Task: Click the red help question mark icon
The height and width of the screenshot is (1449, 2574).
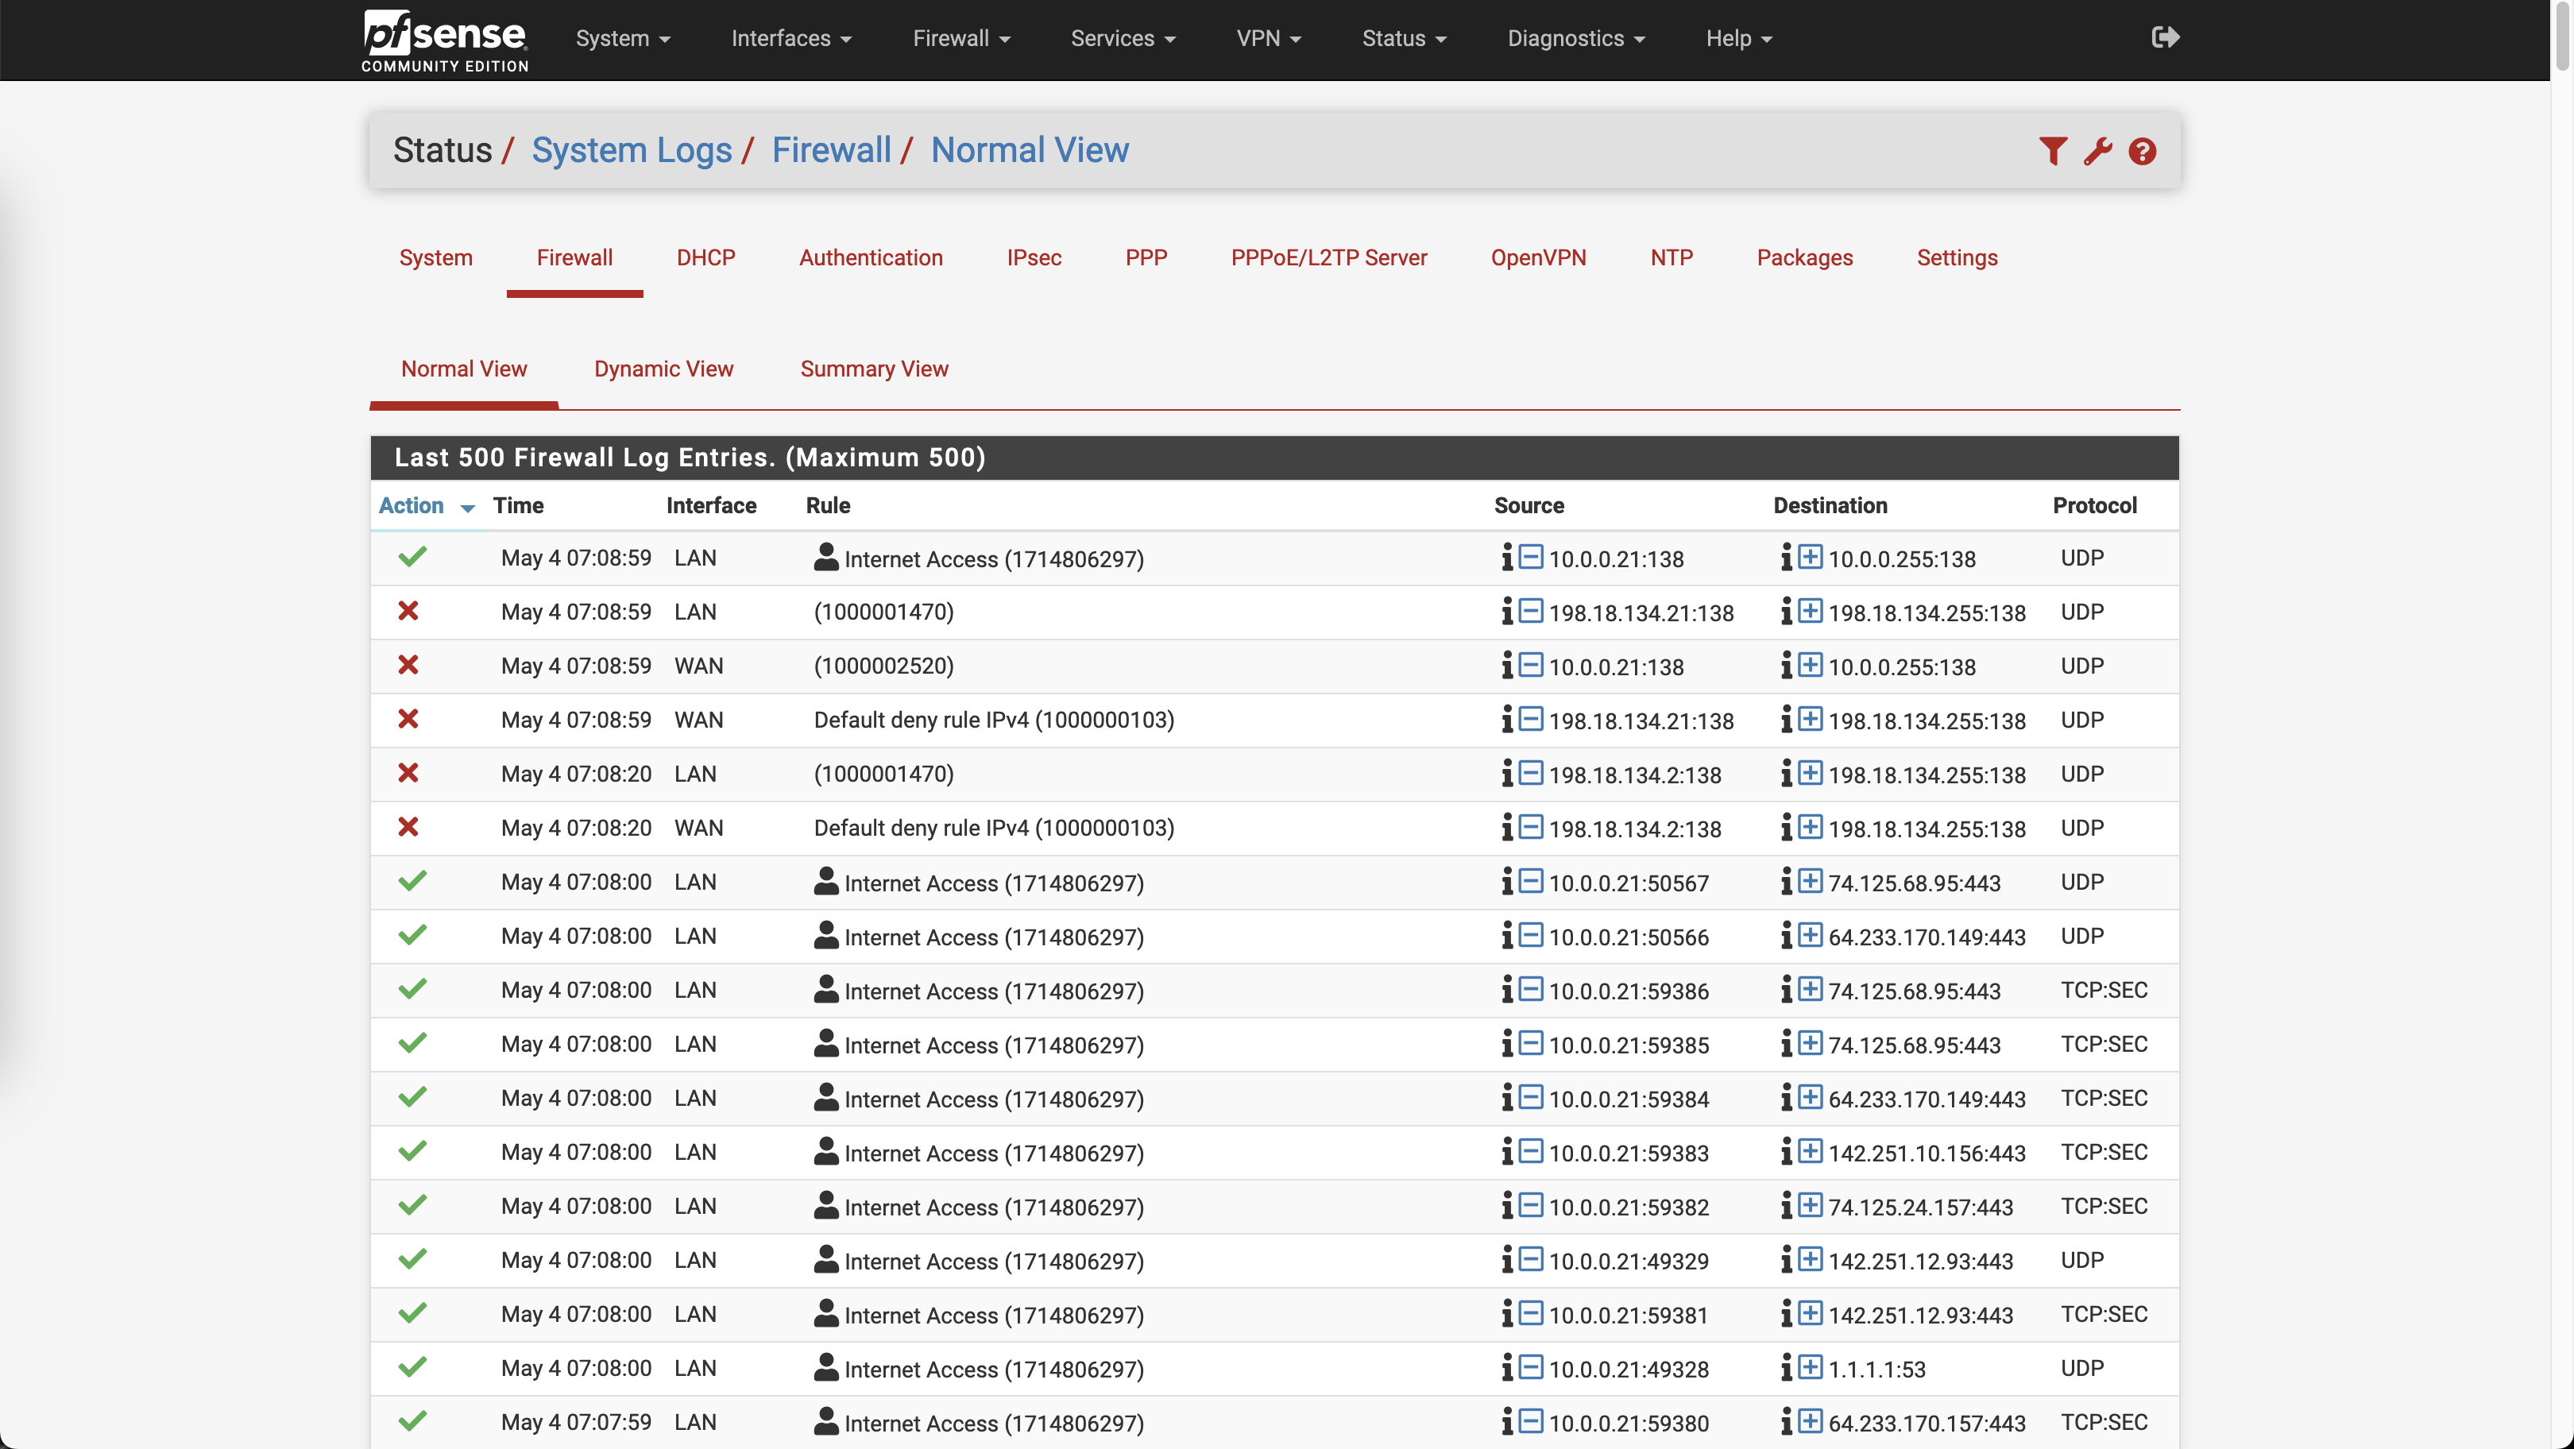Action: [x=2141, y=151]
